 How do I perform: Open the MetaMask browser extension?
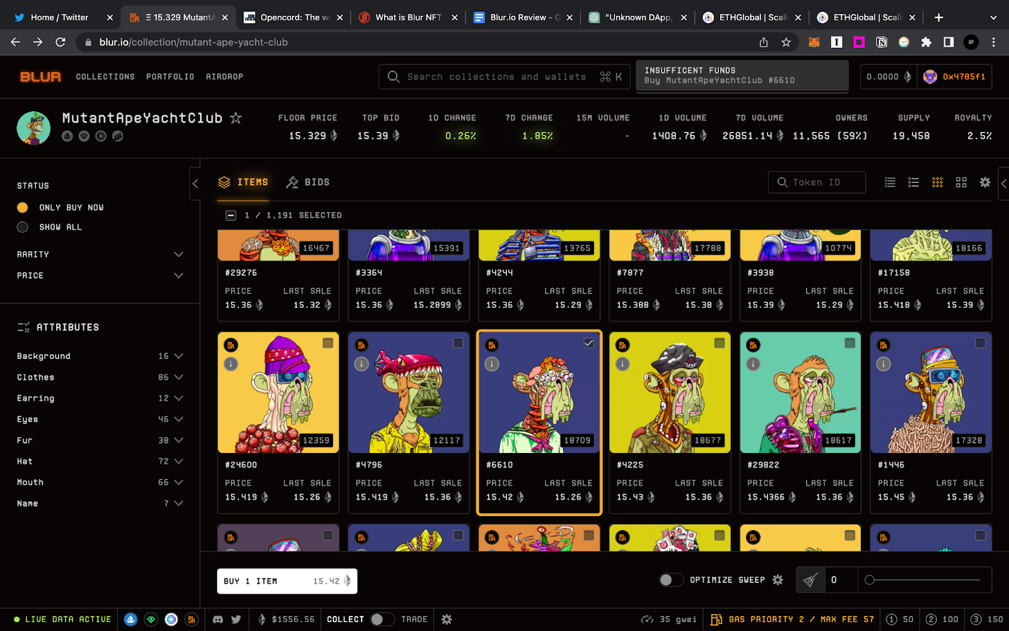coord(814,42)
